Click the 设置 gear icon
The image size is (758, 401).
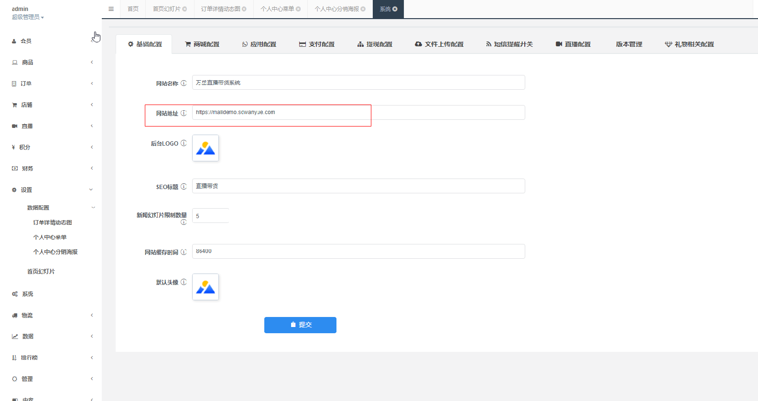(14, 190)
